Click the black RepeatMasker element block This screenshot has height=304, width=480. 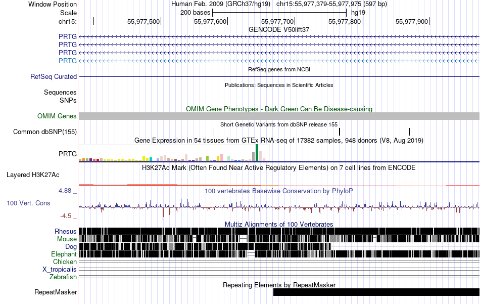376,292
